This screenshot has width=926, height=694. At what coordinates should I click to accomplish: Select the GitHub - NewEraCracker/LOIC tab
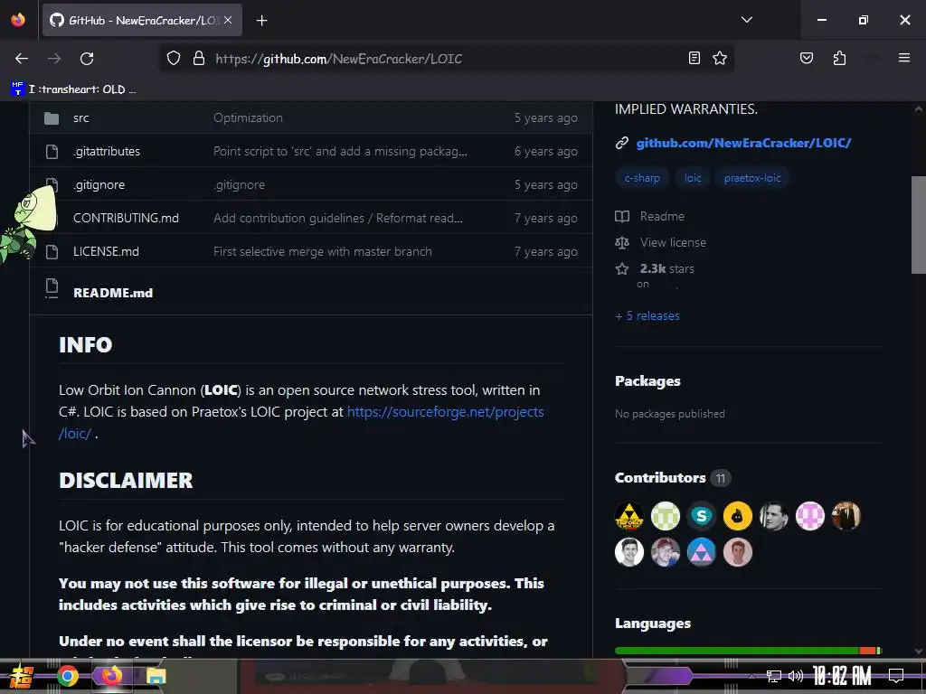pyautogui.click(x=142, y=20)
